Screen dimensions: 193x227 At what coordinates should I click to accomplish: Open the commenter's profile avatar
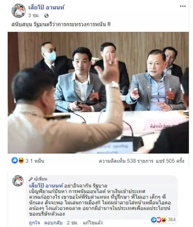[18, 181]
